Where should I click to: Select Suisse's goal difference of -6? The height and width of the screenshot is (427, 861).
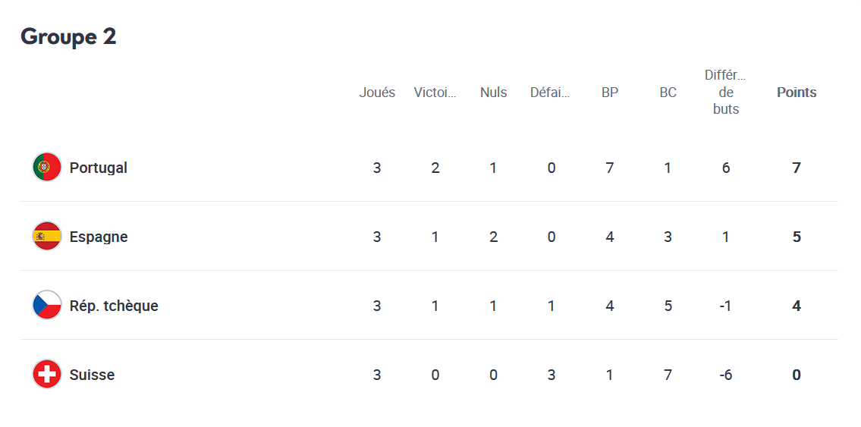(x=726, y=375)
